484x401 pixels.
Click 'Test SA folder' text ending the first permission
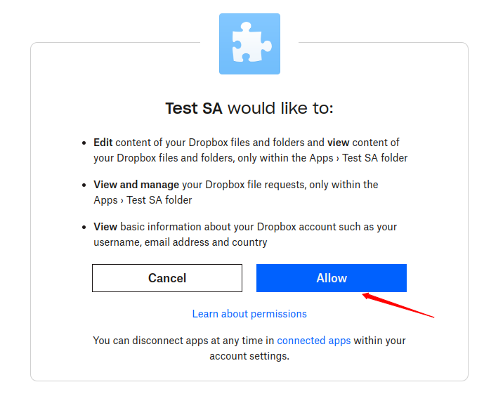pos(374,158)
